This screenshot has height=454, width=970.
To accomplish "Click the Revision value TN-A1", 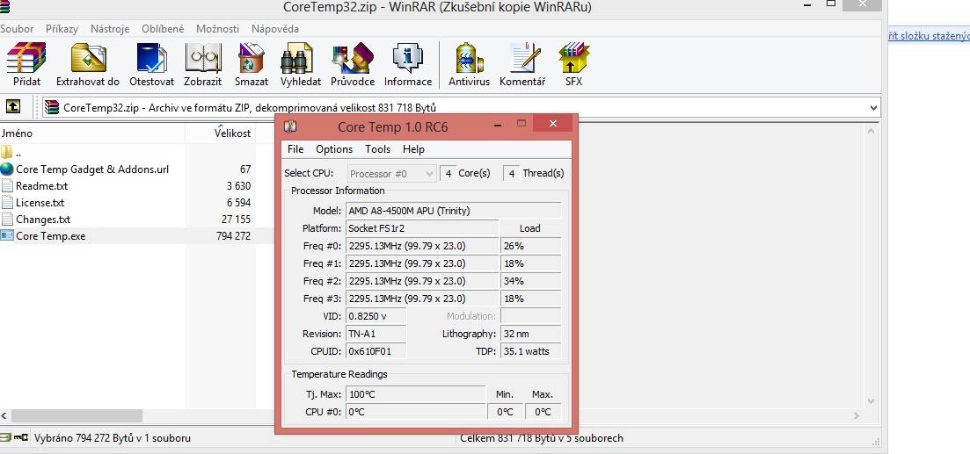I will pos(376,334).
